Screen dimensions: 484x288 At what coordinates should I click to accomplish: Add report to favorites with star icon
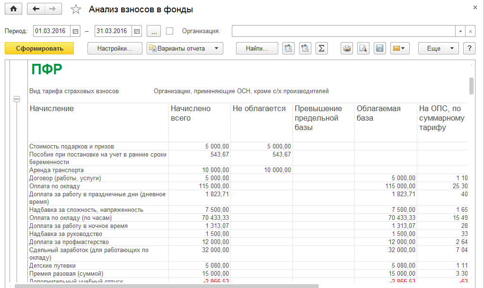point(75,9)
